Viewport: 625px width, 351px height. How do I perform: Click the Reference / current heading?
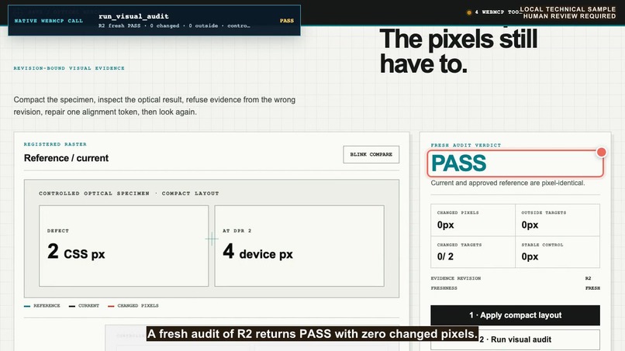click(66, 158)
